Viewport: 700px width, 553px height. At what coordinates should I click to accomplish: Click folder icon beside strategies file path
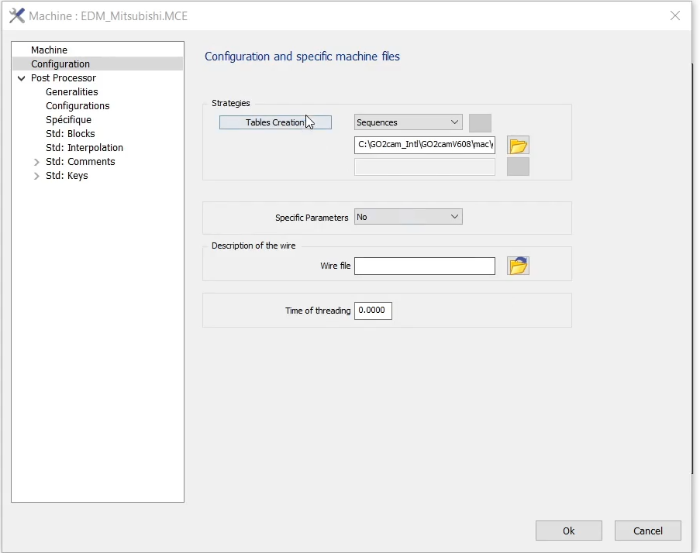(518, 146)
